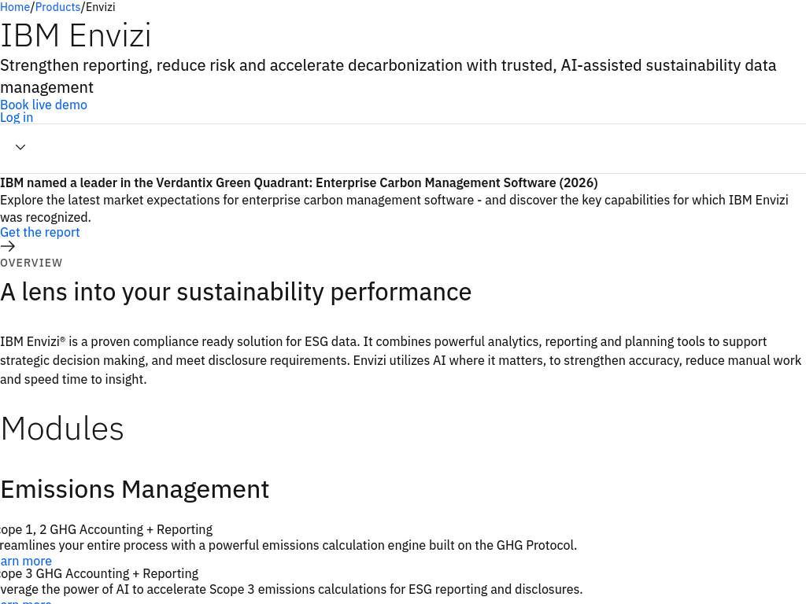The width and height of the screenshot is (806, 604).
Task: Click Scope 1, 2 GHG Accounting + Reporting title
Action: pyautogui.click(x=106, y=529)
